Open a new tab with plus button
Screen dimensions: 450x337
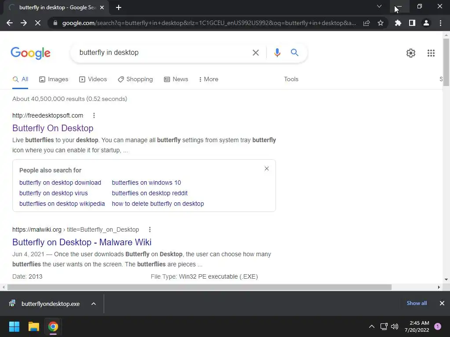(119, 7)
